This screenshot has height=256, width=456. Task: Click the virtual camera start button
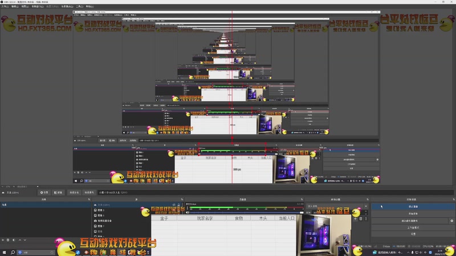410,221
